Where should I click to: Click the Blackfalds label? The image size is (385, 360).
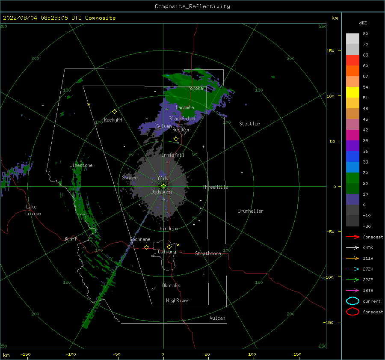click(182, 119)
